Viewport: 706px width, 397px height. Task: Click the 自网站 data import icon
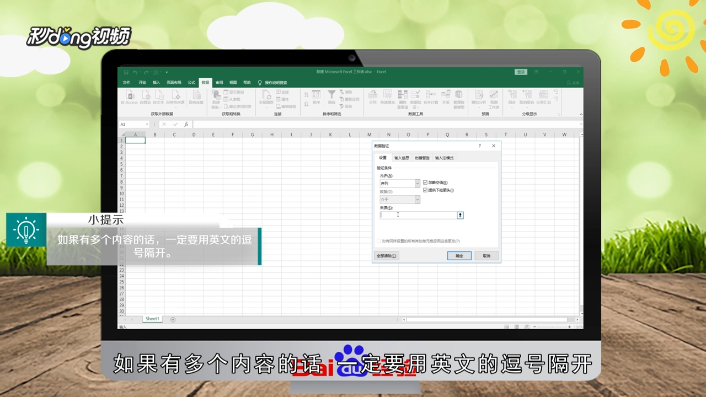[146, 96]
